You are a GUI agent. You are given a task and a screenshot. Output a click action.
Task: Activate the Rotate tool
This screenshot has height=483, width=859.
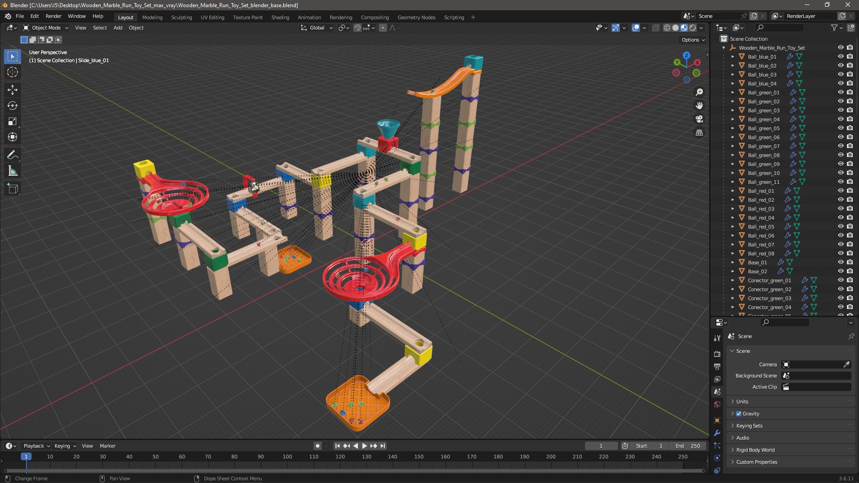[x=13, y=106]
